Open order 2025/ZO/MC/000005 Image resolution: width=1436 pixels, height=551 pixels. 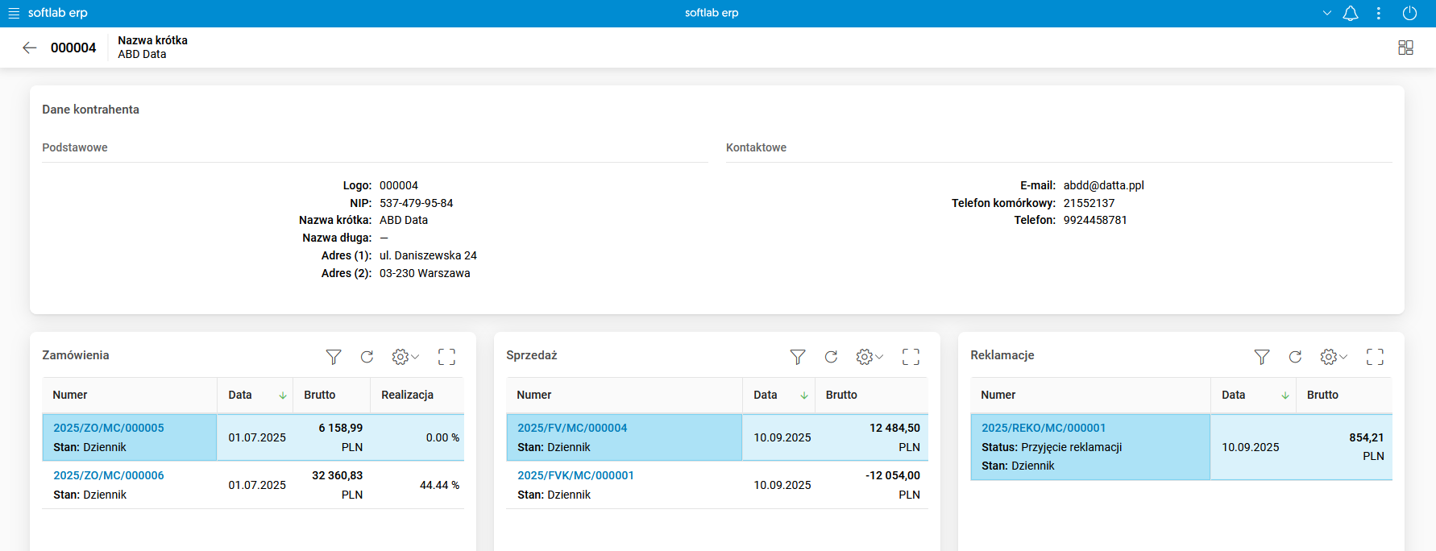(109, 428)
